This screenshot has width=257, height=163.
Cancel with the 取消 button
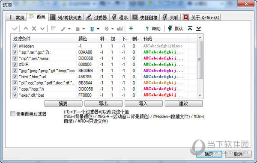(238, 154)
